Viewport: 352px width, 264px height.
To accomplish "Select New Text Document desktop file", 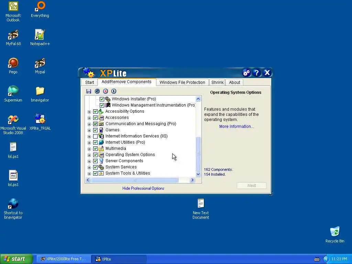I will [x=201, y=209].
